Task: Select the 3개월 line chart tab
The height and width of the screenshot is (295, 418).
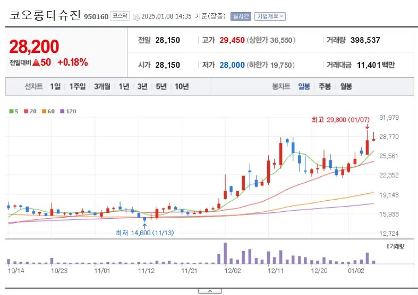Action: [x=102, y=86]
